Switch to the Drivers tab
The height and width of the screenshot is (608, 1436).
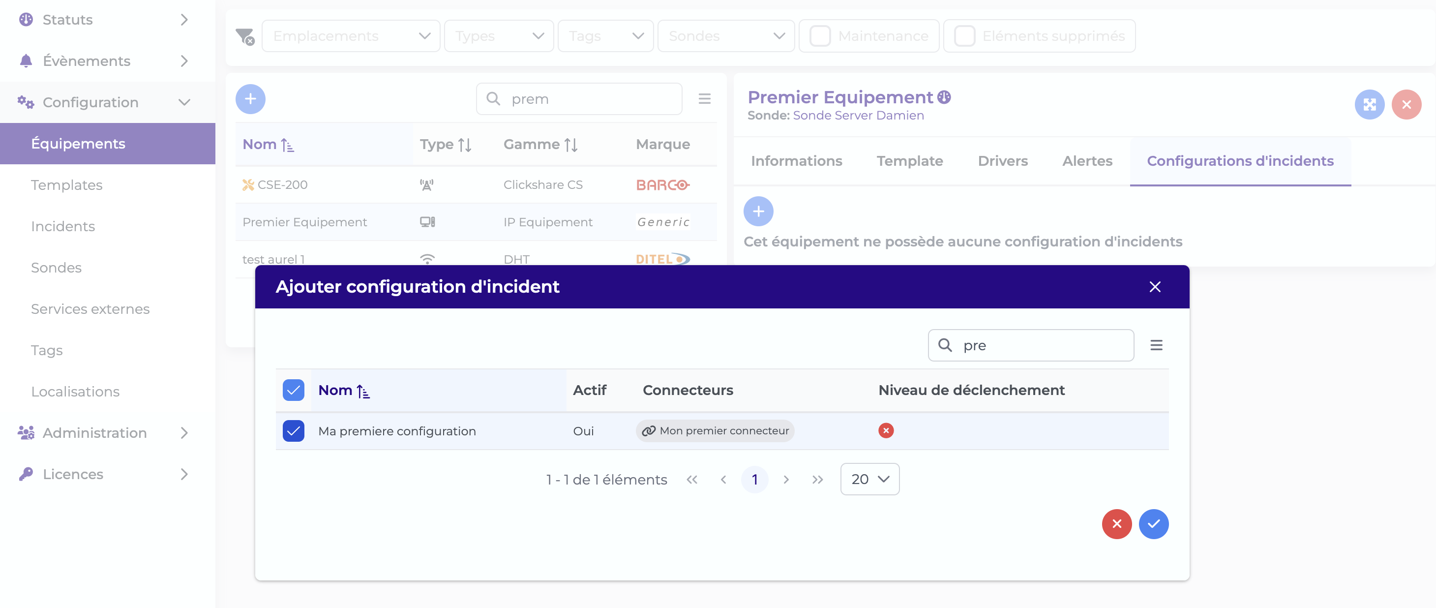(1002, 161)
